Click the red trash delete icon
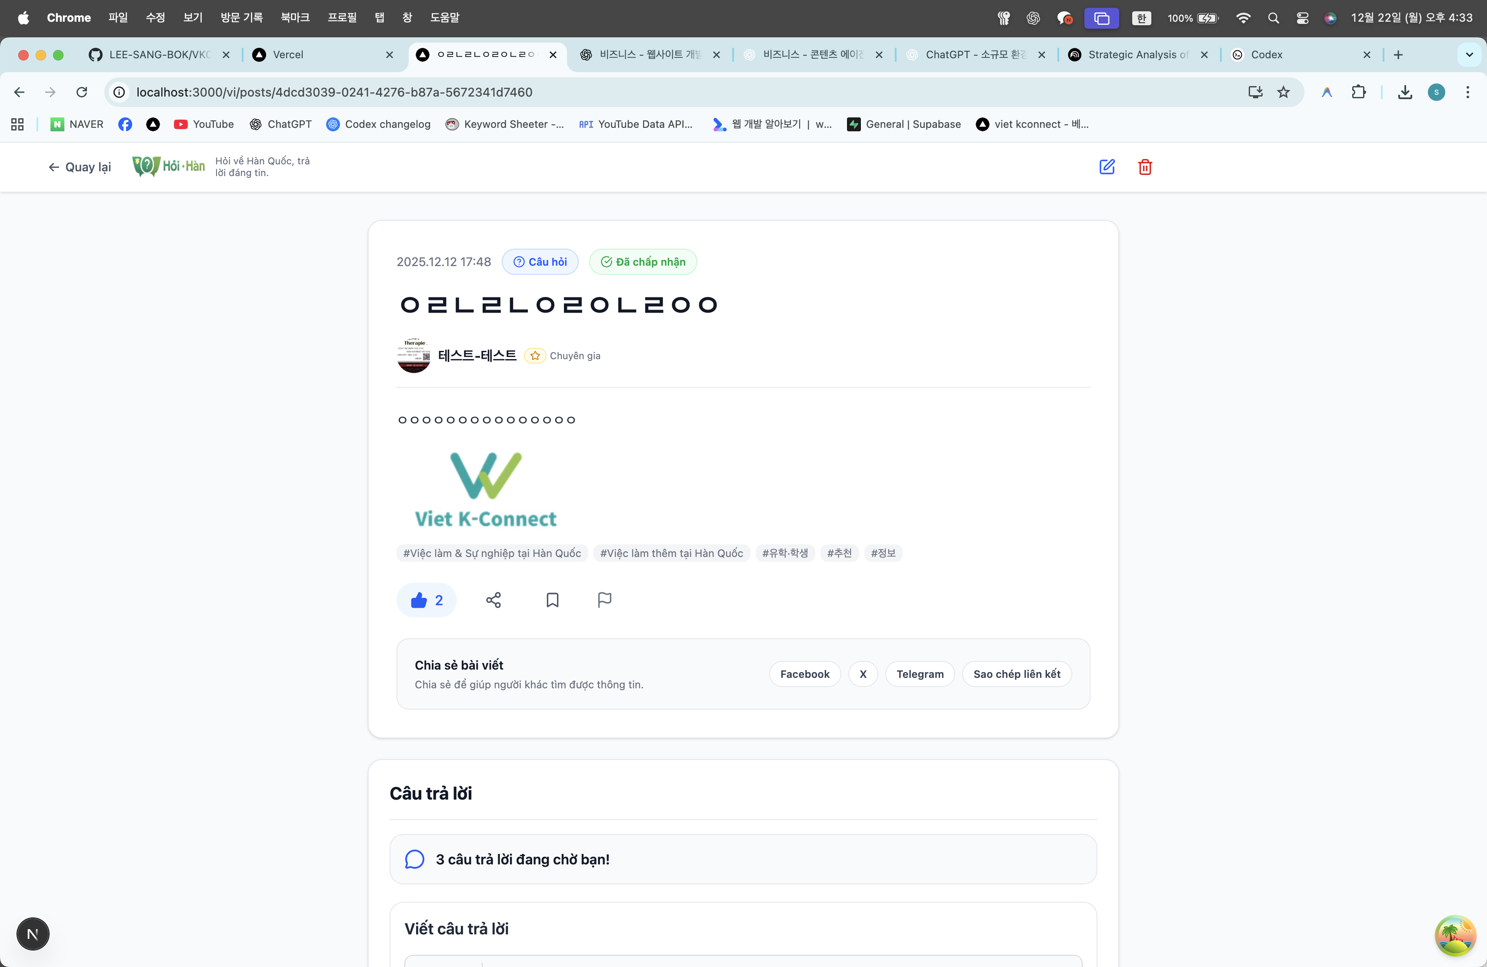Screen dimensions: 1487x967 tap(1145, 167)
